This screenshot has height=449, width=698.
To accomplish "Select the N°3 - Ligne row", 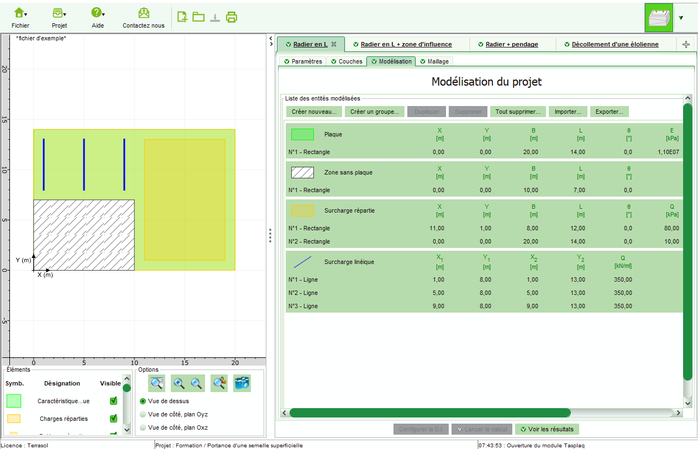I will [x=484, y=306].
